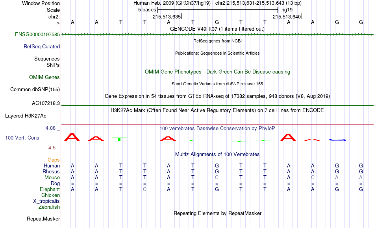Click the 215,513,640 coordinate marker
The image size is (374, 228).
[x=287, y=17]
